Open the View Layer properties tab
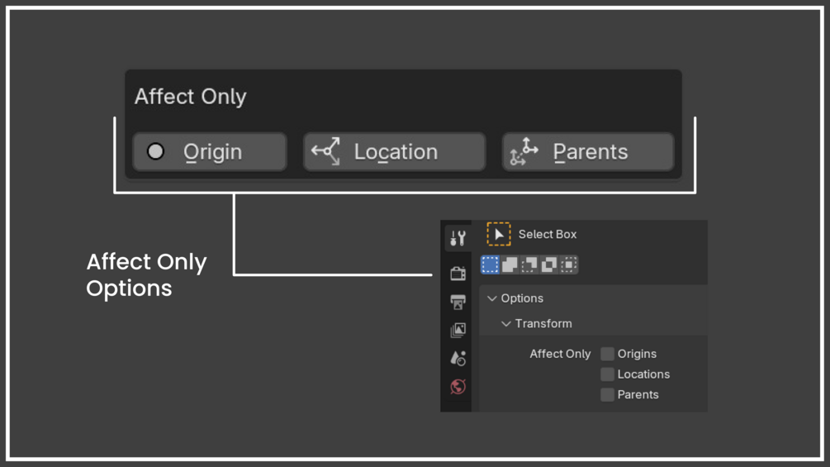 (458, 330)
